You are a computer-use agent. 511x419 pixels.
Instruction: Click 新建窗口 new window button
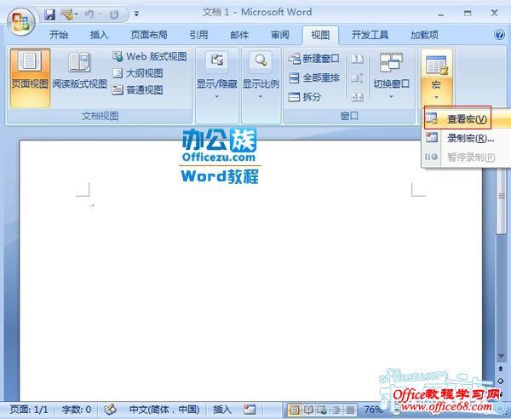[x=313, y=59]
